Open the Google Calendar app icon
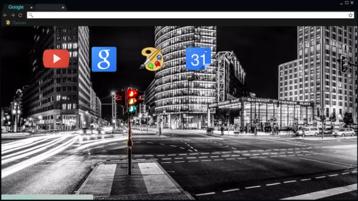The width and height of the screenshot is (358, 201). 198,59
